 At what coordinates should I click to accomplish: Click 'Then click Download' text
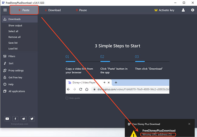tap(149, 69)
